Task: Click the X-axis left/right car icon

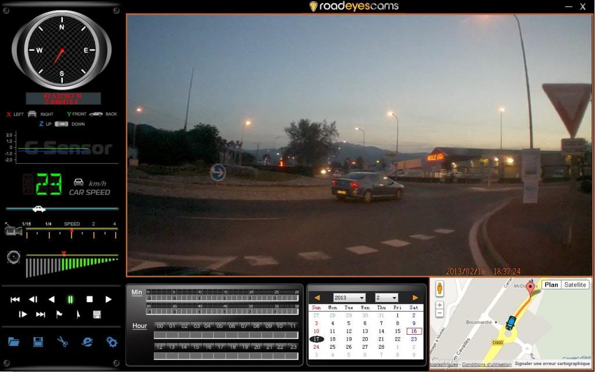Action: (33, 114)
